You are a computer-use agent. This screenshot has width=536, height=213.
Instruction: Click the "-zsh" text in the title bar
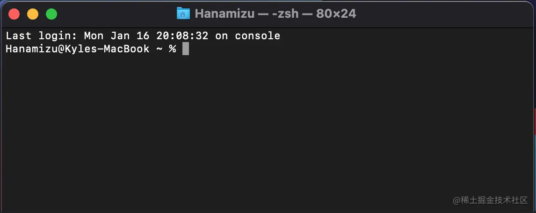tap(285, 14)
